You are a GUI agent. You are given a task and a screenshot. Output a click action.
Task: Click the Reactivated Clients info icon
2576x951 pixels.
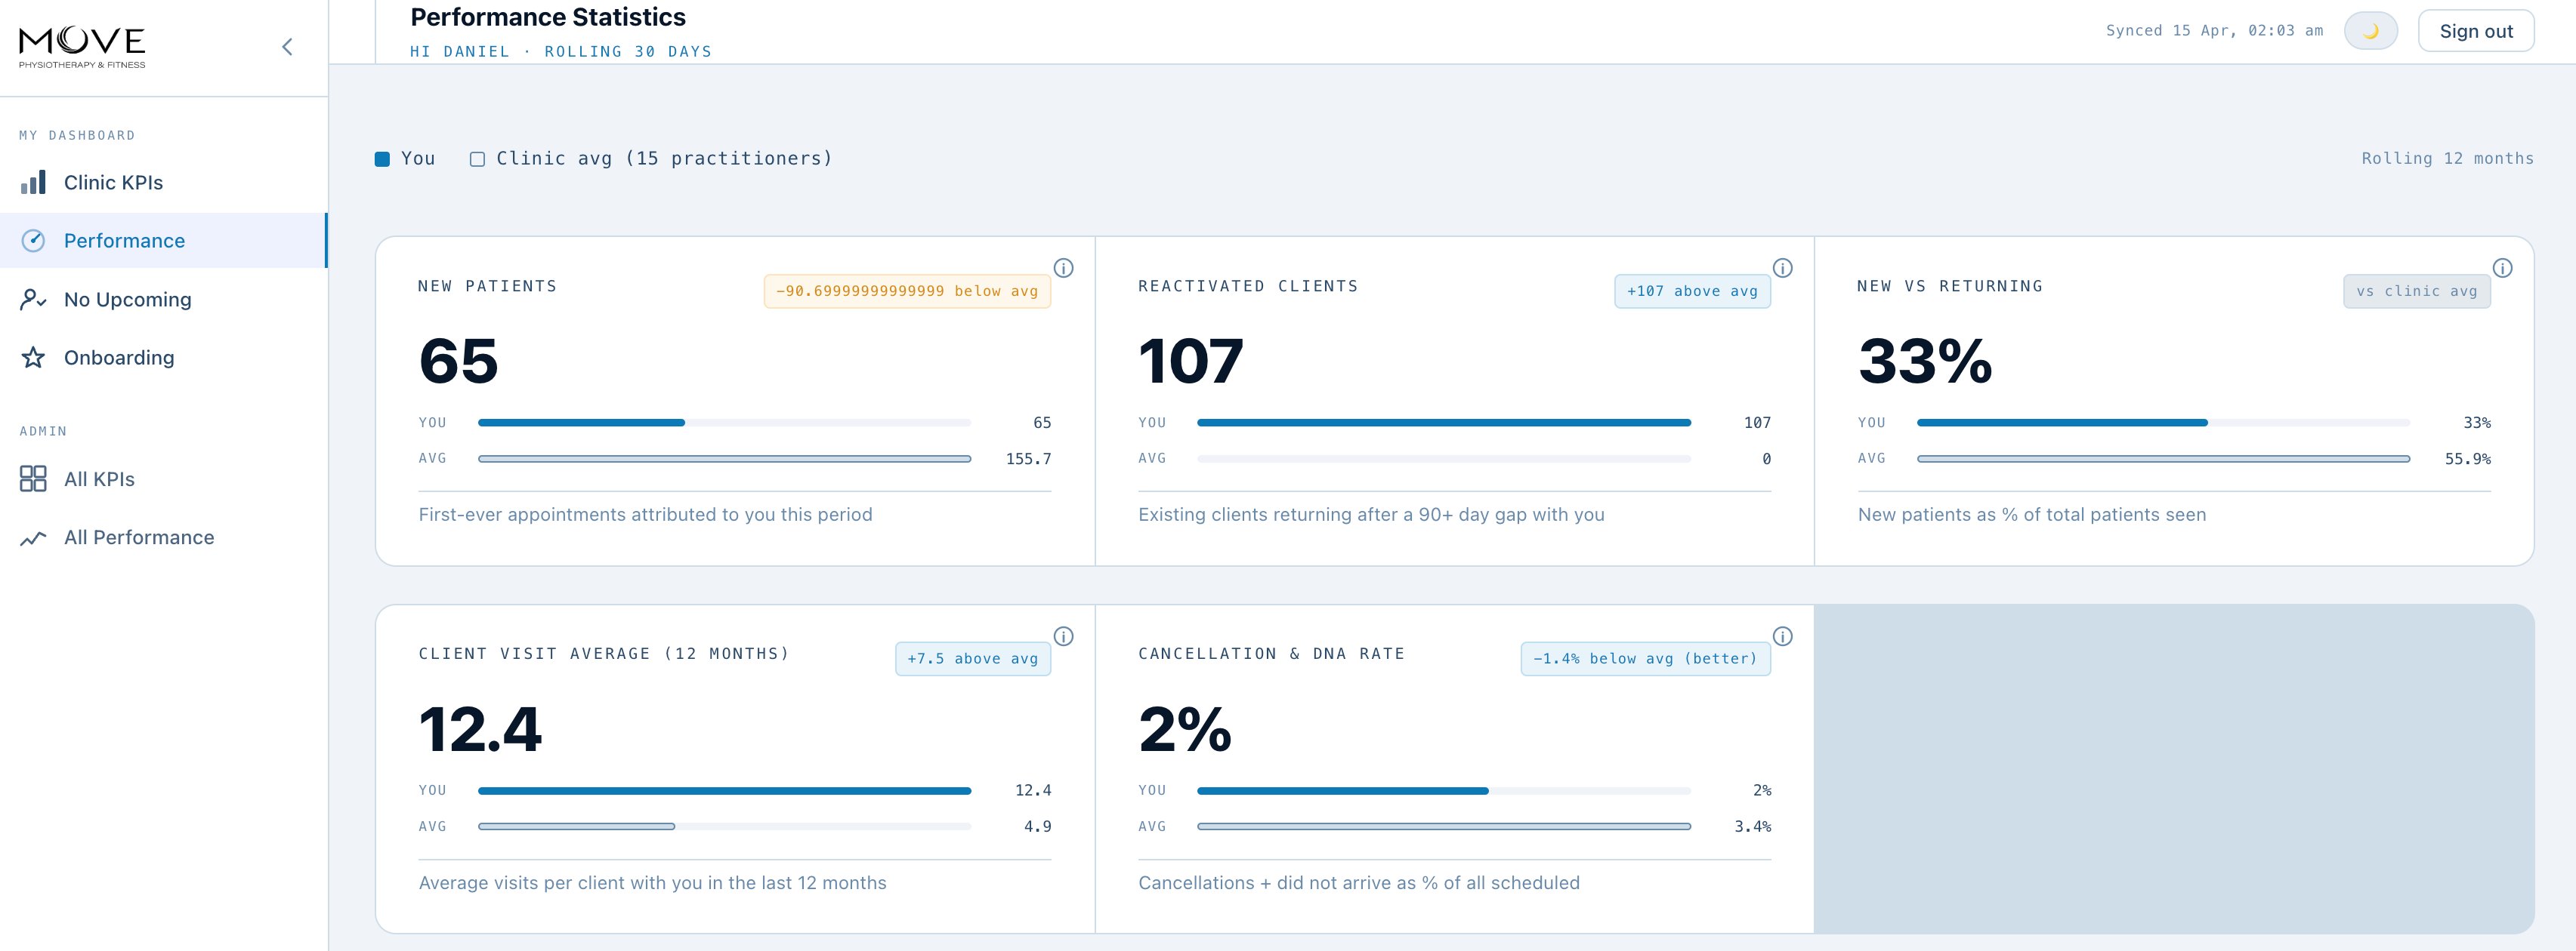(x=1784, y=268)
